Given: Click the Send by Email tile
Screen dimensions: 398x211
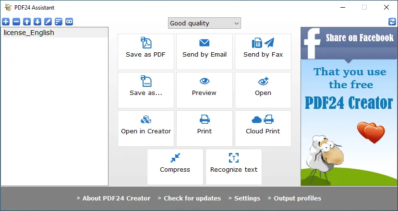Looking at the screenshot, I should (x=205, y=52).
